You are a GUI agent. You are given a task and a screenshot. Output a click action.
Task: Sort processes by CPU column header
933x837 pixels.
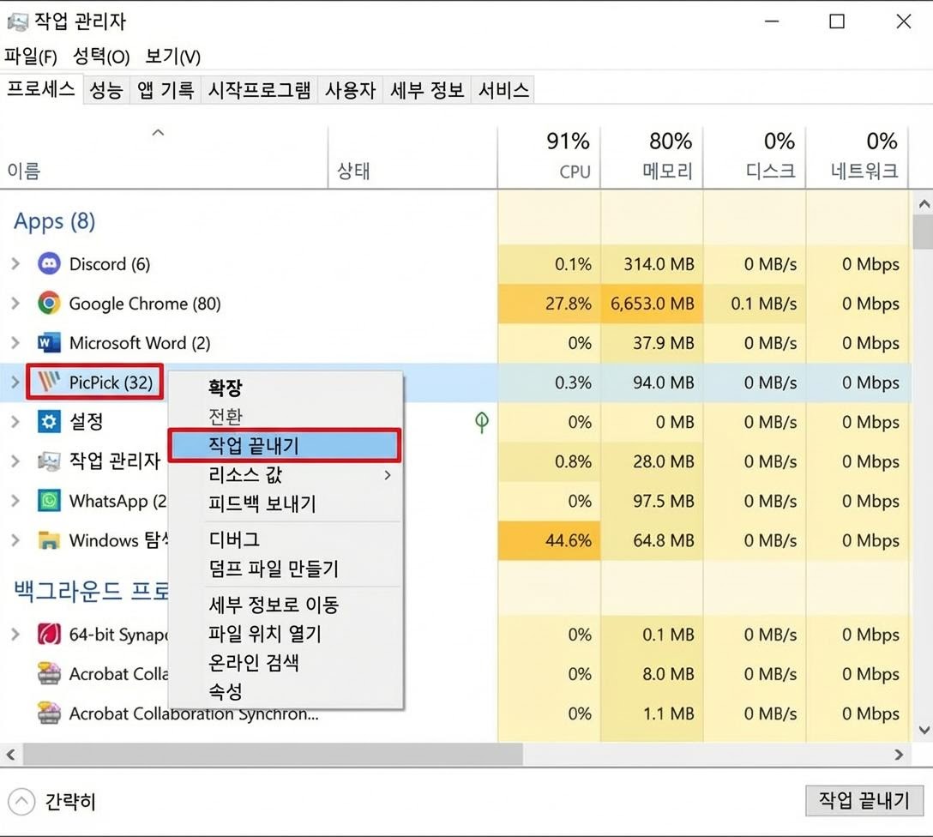point(569,156)
